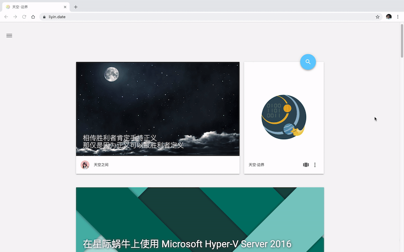Click the circular 天空·边界 site logo

coord(284,117)
